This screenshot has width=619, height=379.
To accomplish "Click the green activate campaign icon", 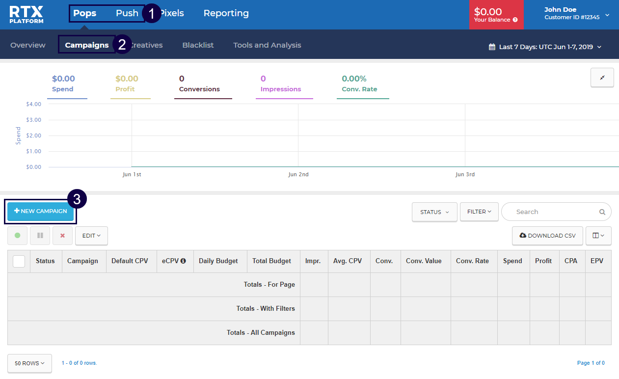I will [x=18, y=236].
